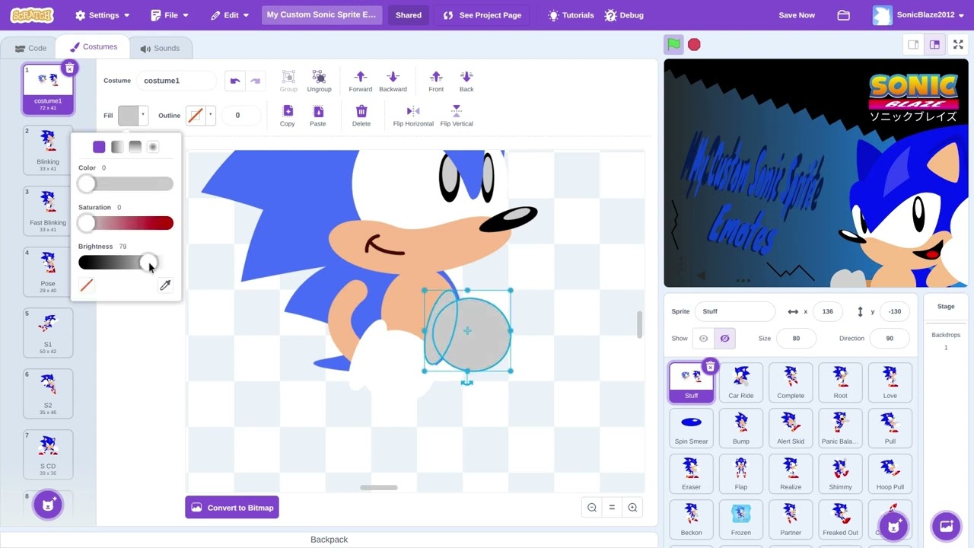Send selection to Back
The height and width of the screenshot is (548, 974).
point(466,81)
